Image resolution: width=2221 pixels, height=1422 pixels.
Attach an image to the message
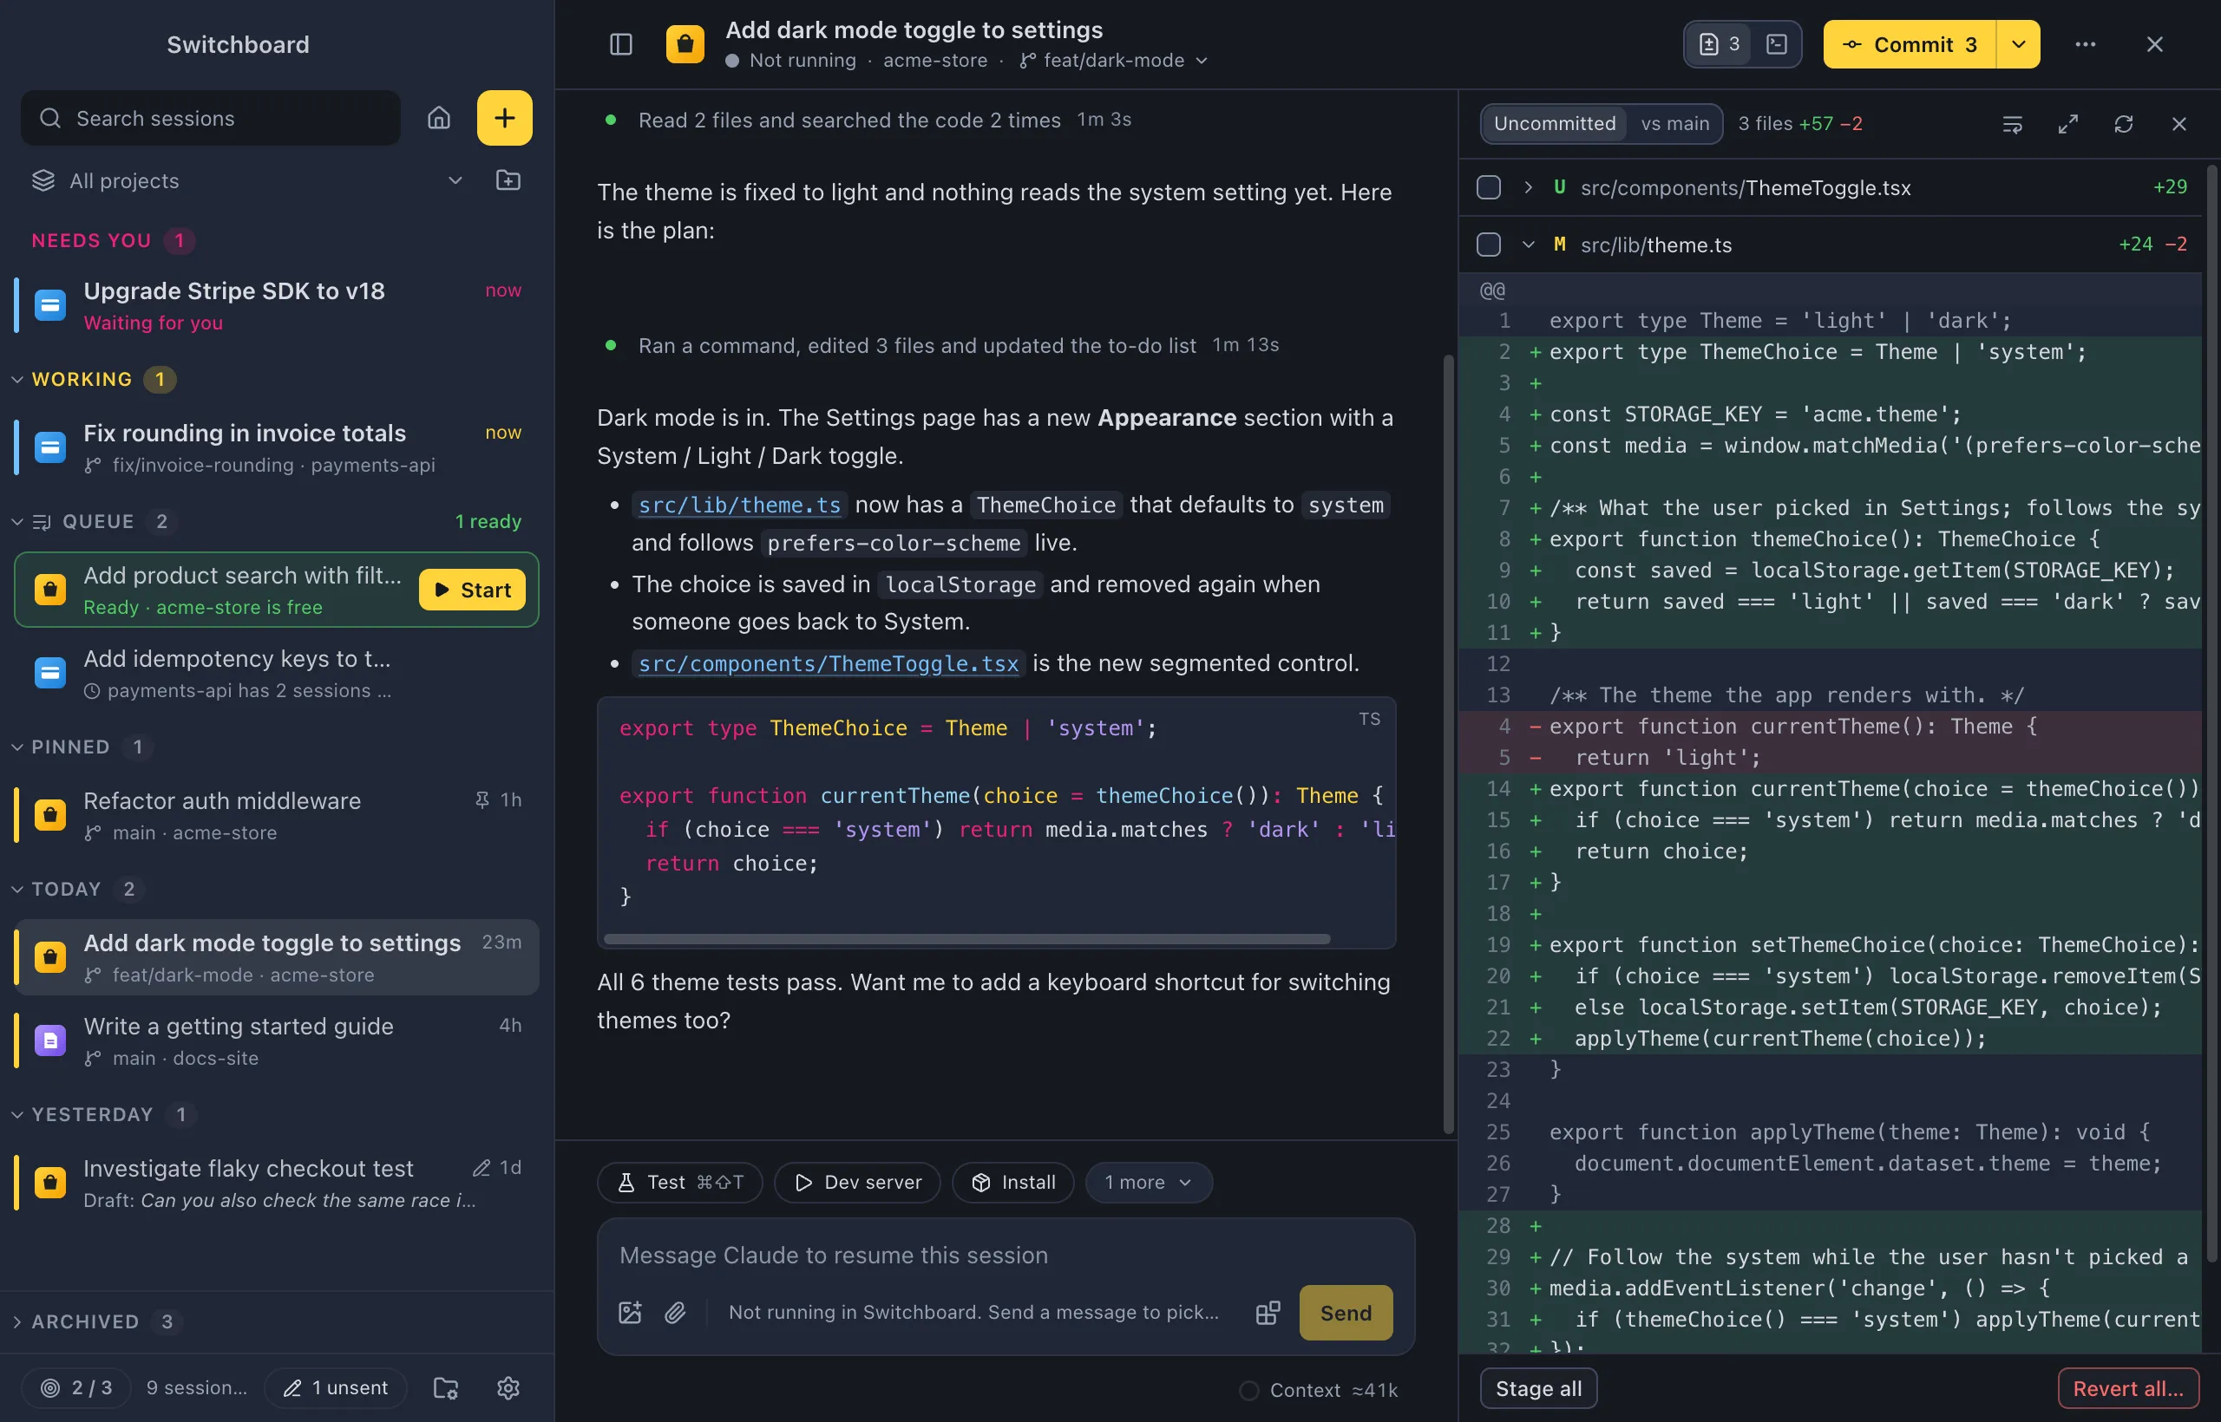(x=630, y=1312)
